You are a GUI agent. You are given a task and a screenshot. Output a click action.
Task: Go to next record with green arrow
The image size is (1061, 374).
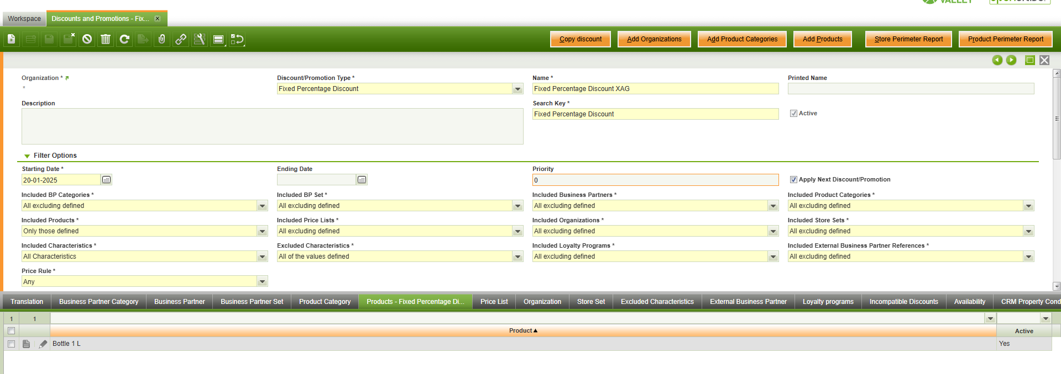tap(1011, 60)
